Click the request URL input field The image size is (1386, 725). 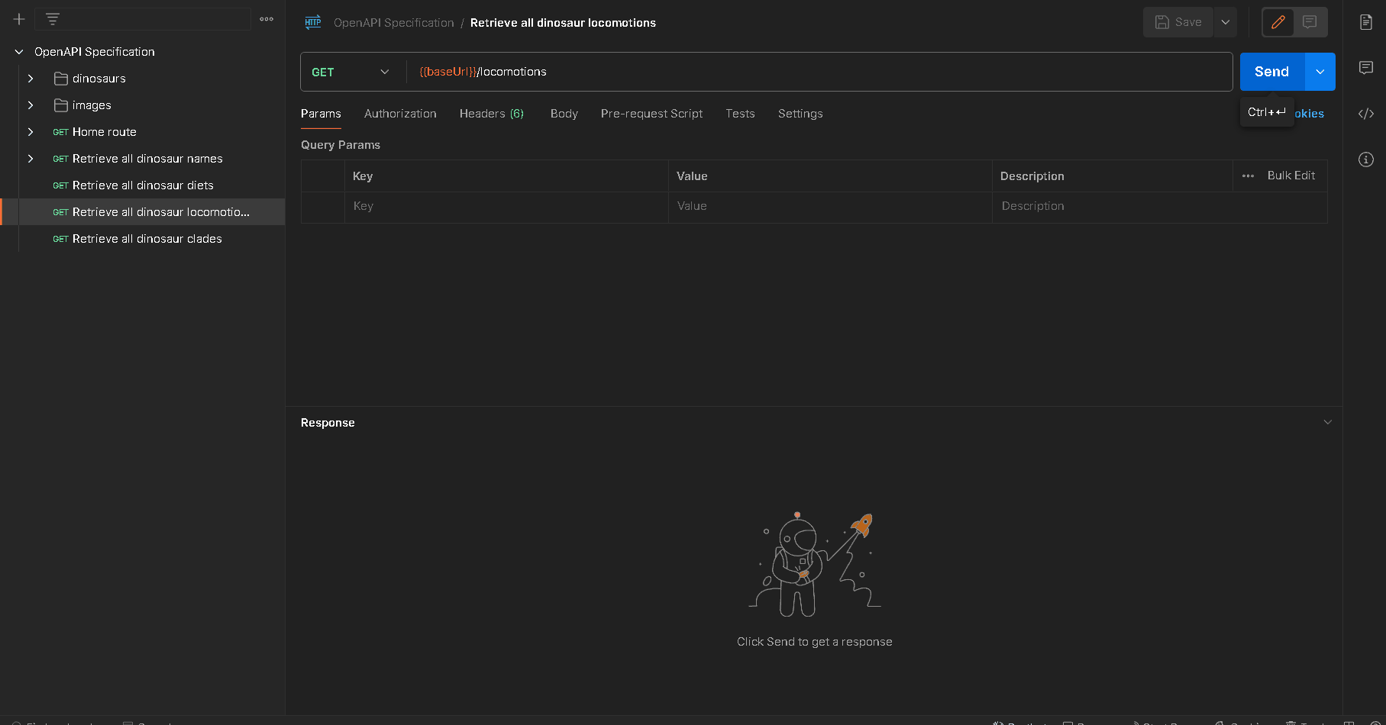pos(817,72)
